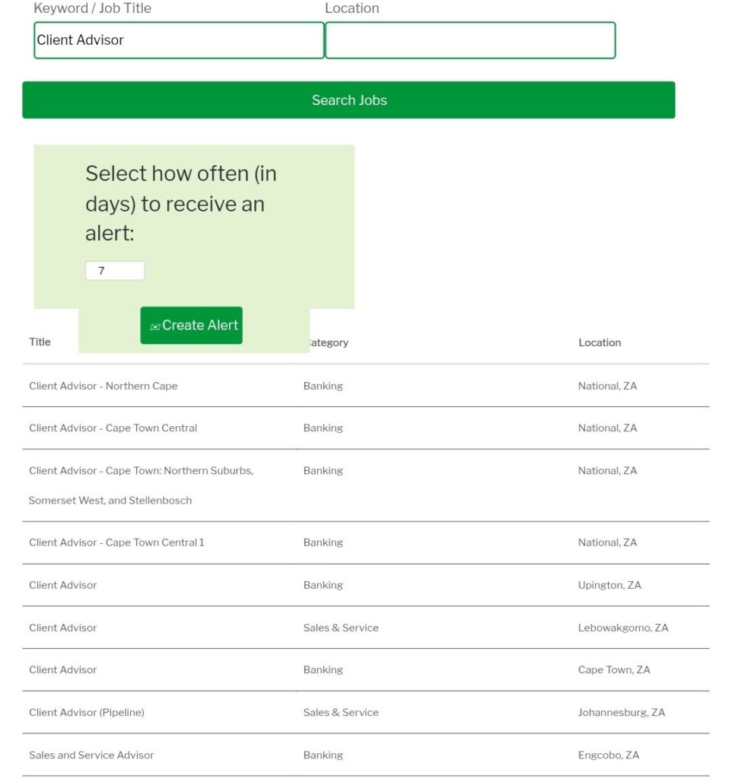732x779 pixels.
Task: Open the Client Advisor (Pipeline) listing
Action: [86, 713]
